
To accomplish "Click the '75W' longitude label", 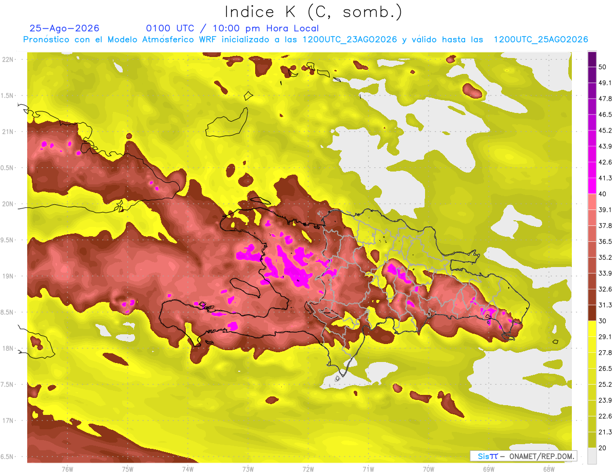I will coord(127,469).
